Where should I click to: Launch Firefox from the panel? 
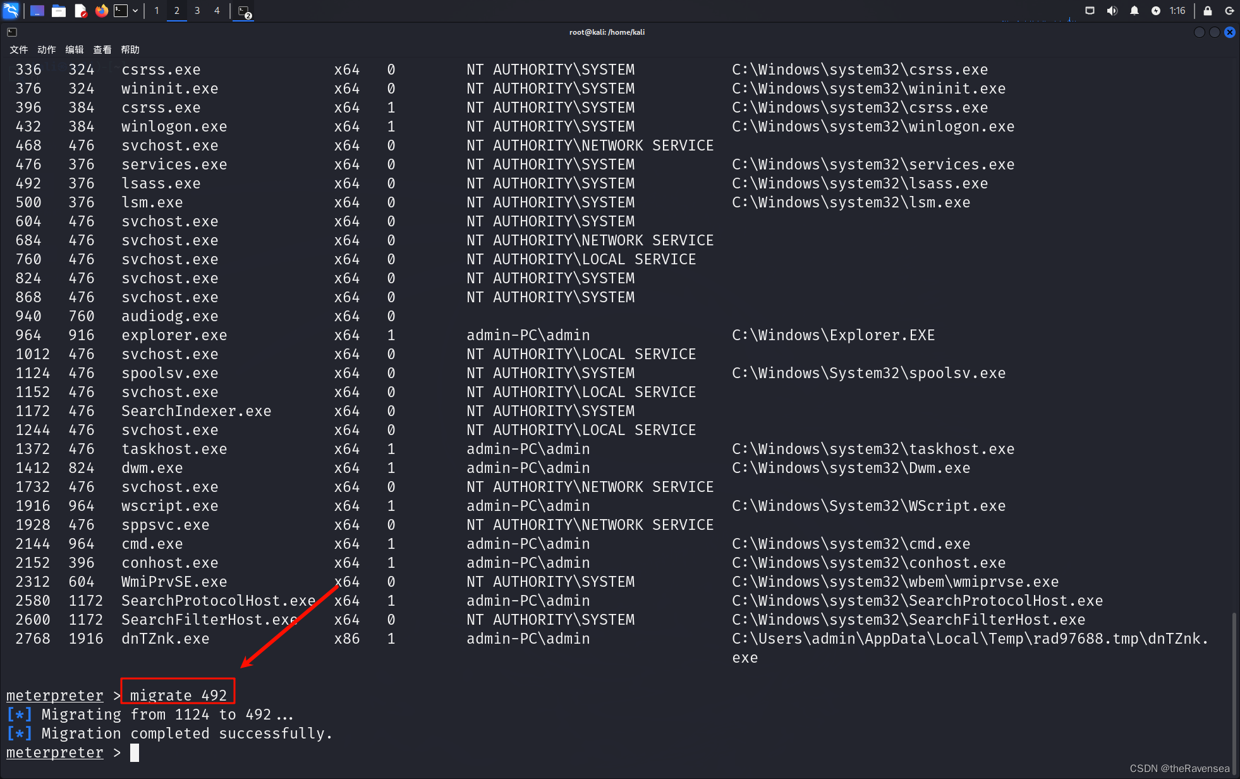(x=101, y=11)
